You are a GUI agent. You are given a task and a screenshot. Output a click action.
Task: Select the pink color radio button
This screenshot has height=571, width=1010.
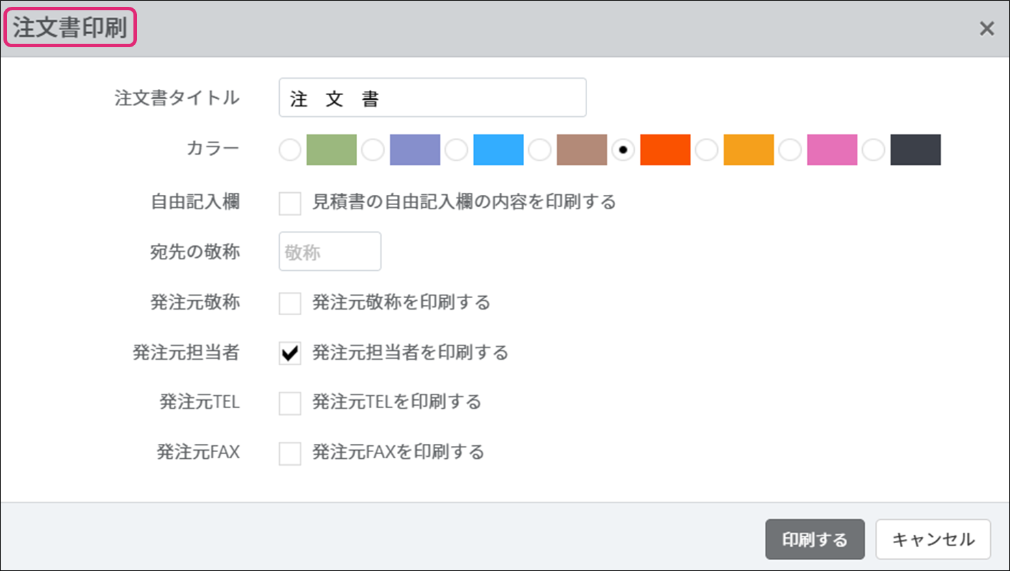coord(790,150)
